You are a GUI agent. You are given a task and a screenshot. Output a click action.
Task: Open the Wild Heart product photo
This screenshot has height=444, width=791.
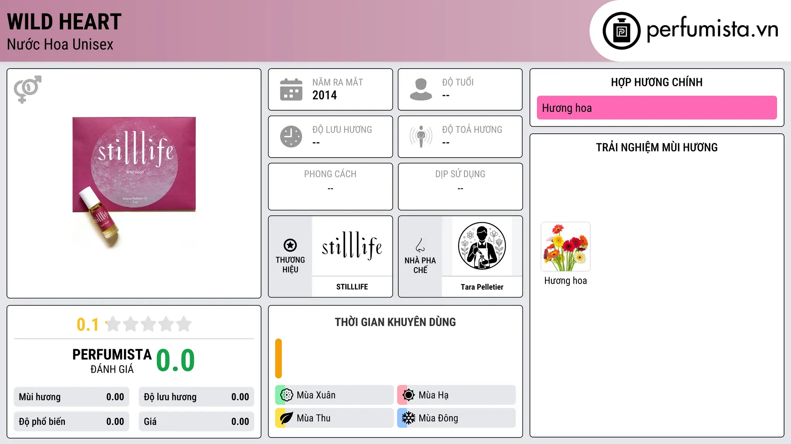(x=134, y=182)
